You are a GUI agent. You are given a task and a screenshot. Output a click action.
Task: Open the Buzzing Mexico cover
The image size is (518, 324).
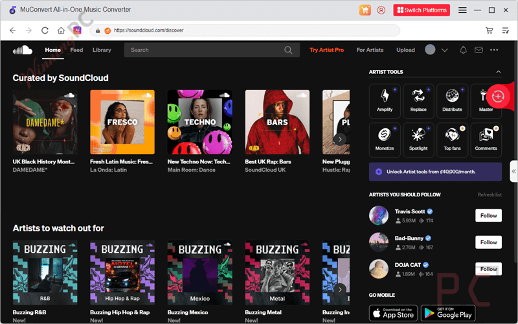tap(200, 272)
